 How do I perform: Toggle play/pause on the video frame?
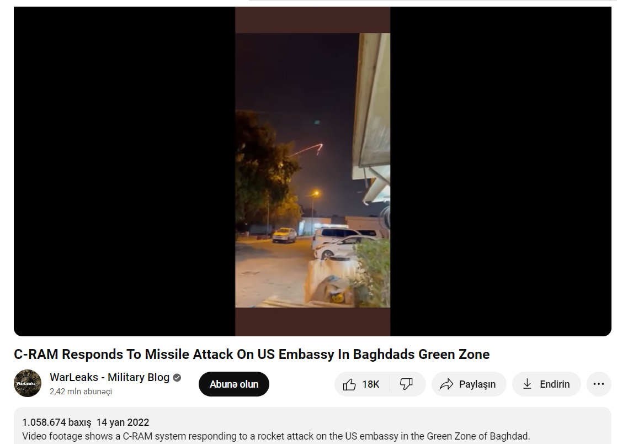(x=312, y=171)
